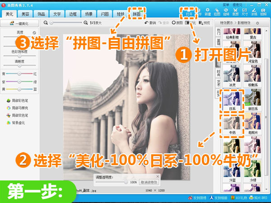The height and width of the screenshot is (203, 271).
Task: Apply the 粉嫩系 effect thumbnail
Action: click(x=252, y=77)
